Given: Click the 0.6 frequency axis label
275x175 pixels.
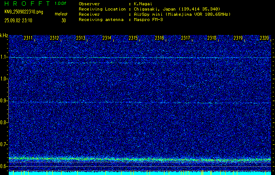Looking at the screenshot, I should coord(3,166).
